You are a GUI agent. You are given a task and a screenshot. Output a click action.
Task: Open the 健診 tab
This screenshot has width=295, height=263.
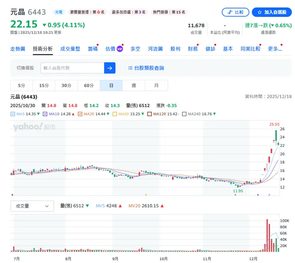pyautogui.click(x=210, y=49)
